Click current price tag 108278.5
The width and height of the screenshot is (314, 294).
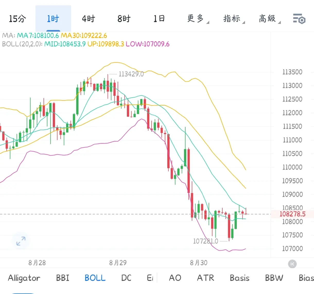coord(292,214)
